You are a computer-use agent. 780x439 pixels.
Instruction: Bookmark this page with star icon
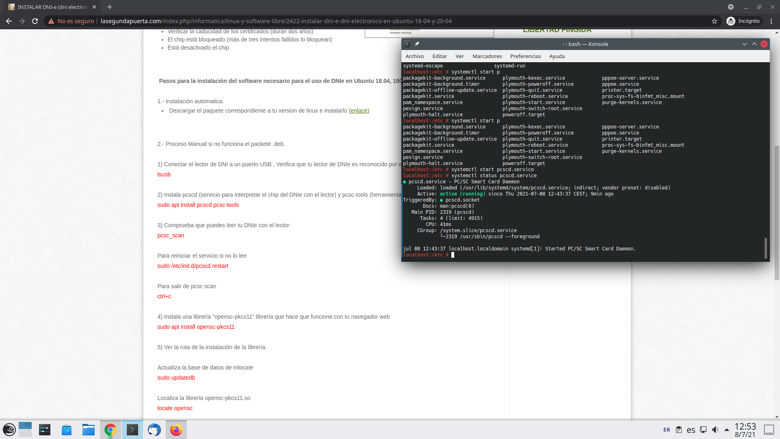[715, 21]
